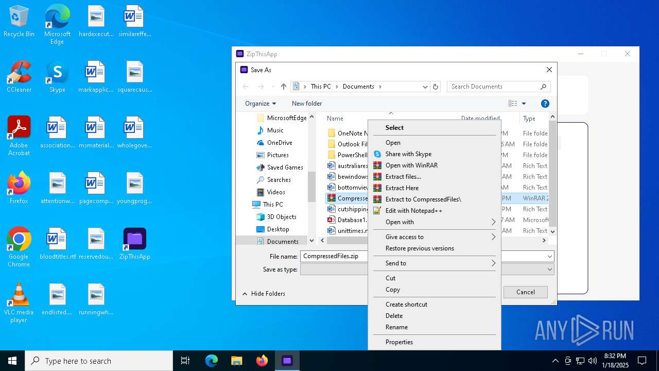Select markapplic document on desktop

tap(96, 77)
